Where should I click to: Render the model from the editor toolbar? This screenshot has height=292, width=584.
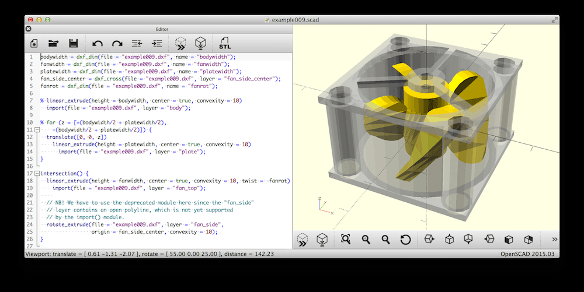coord(200,43)
